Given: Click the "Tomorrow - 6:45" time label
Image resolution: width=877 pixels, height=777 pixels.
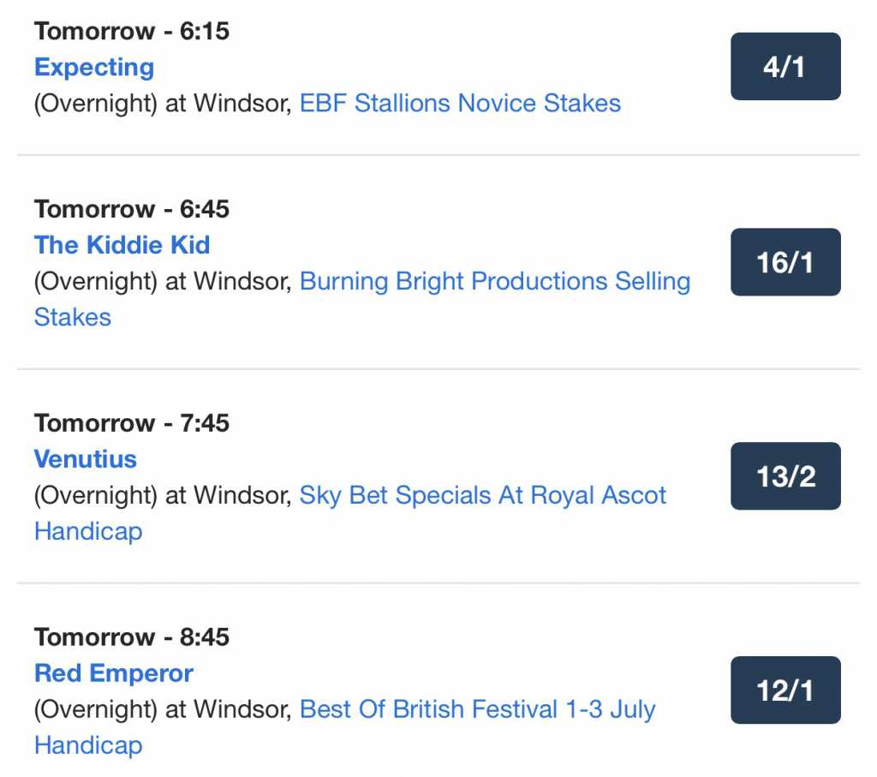Looking at the screenshot, I should pos(132,209).
